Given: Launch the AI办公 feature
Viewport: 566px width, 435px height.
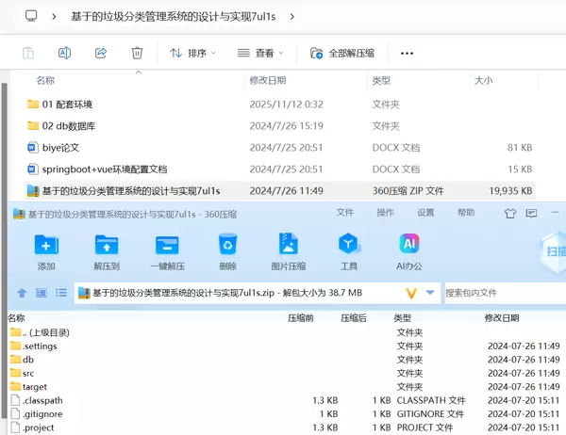Looking at the screenshot, I should click(x=409, y=247).
